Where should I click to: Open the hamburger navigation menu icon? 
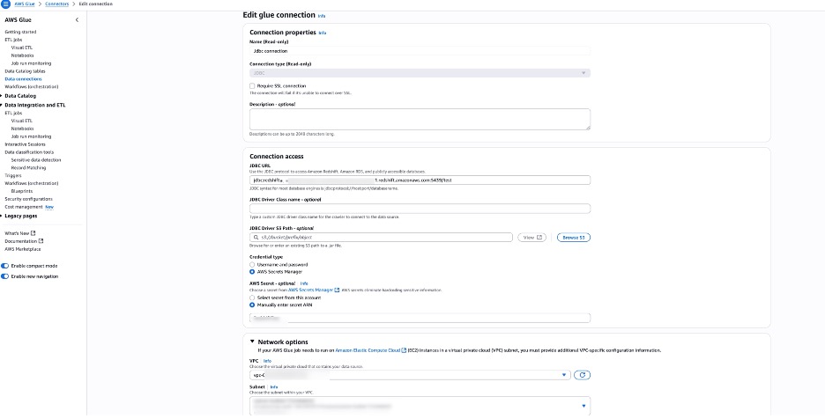pyautogui.click(x=5, y=4)
